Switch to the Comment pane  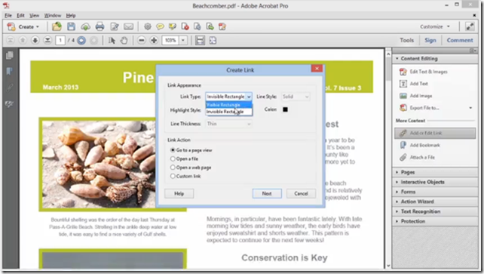click(460, 40)
